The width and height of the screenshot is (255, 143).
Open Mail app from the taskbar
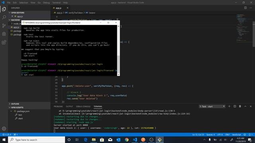point(110,139)
